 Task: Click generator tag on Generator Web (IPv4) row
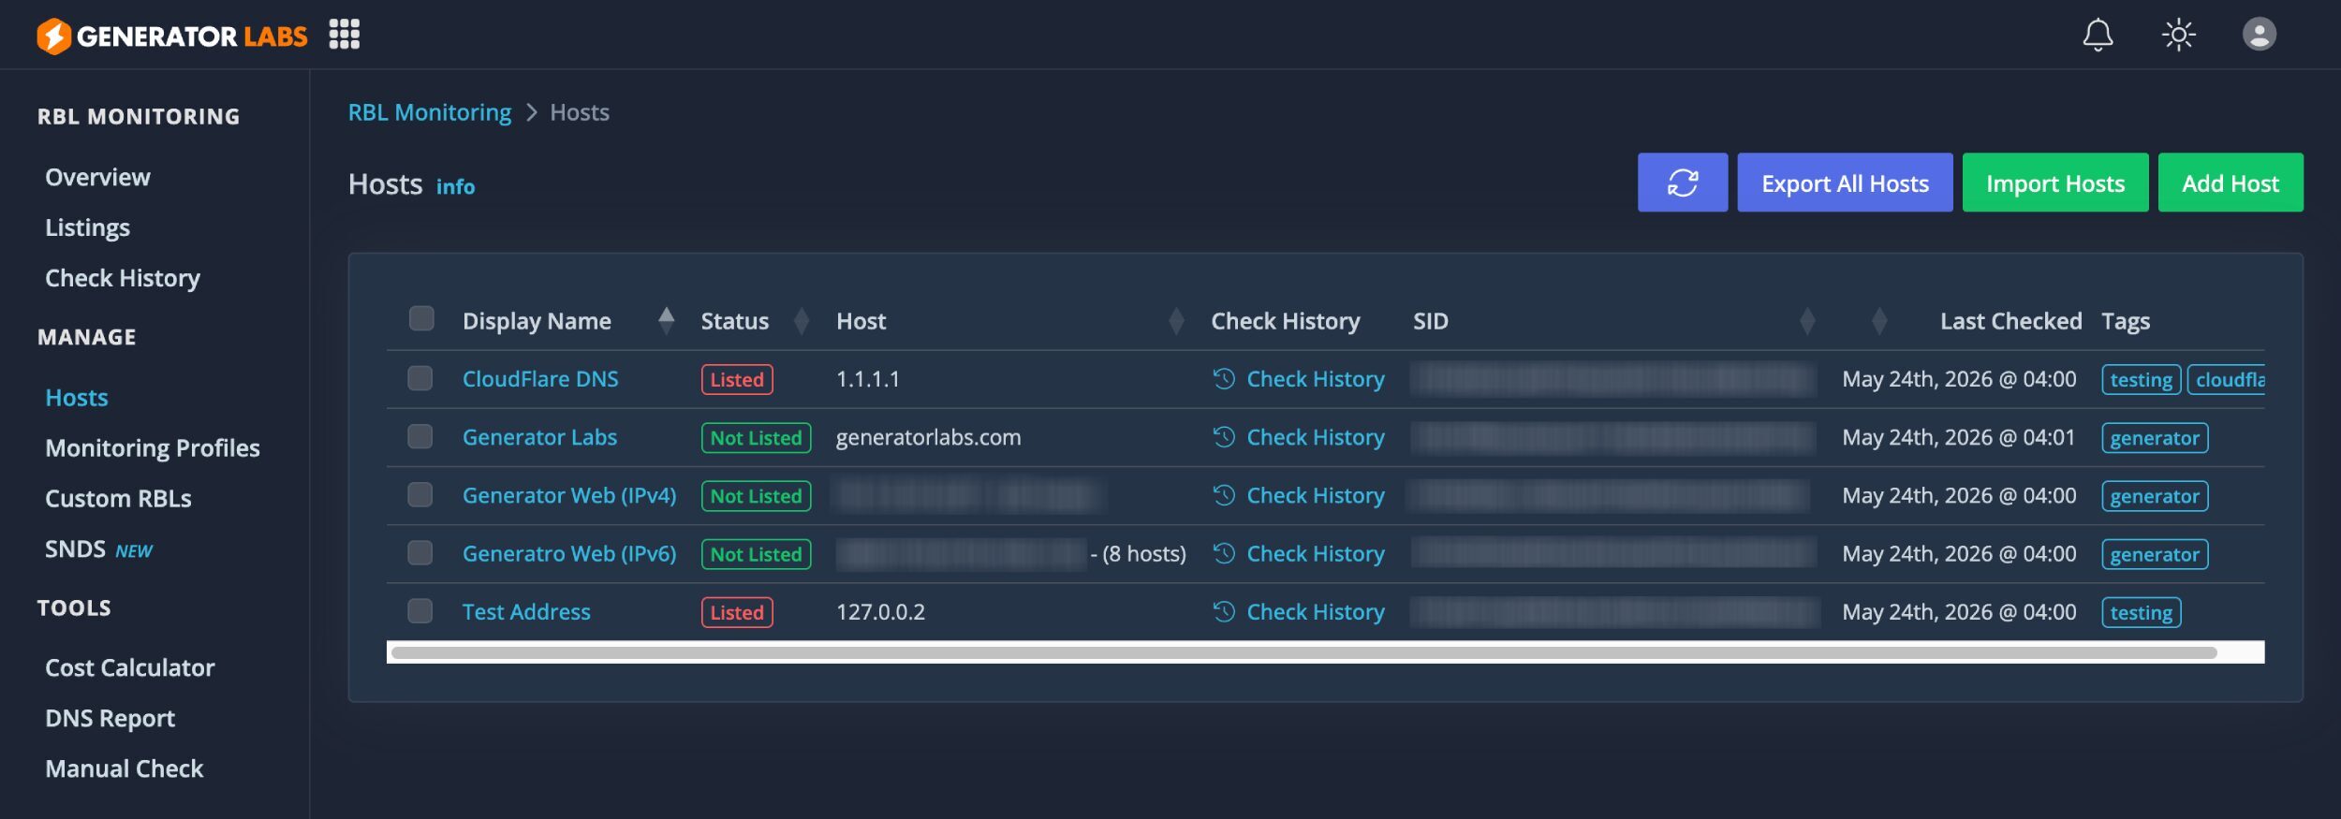[2155, 496]
